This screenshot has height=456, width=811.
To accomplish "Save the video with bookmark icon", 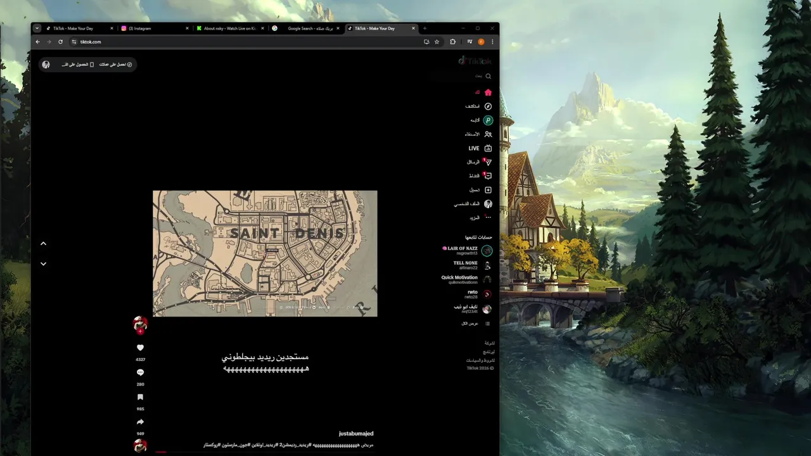I will click(140, 397).
